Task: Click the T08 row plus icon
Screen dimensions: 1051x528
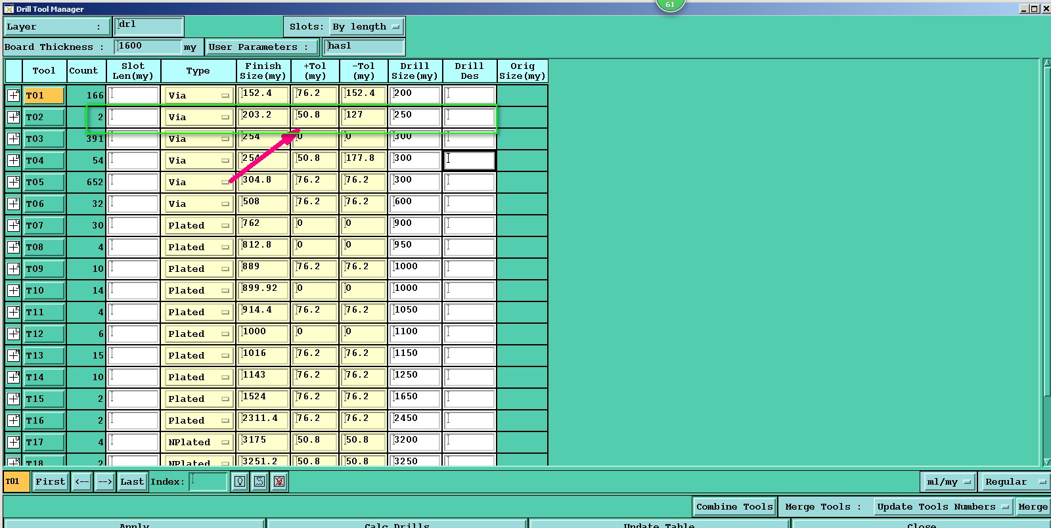Action: tap(13, 247)
